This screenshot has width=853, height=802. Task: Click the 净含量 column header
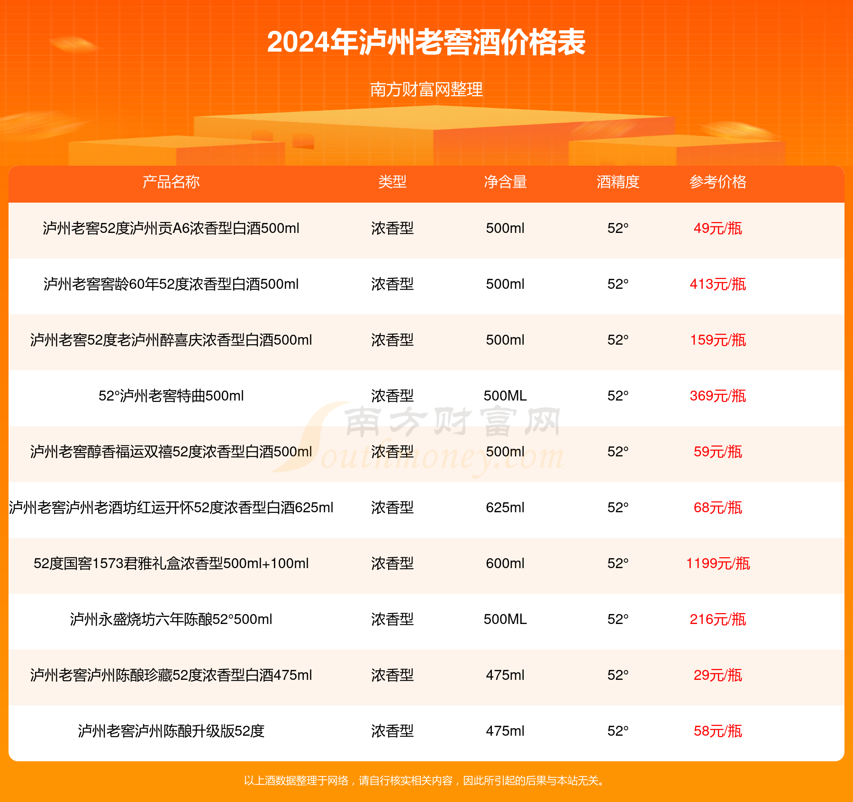(x=505, y=182)
